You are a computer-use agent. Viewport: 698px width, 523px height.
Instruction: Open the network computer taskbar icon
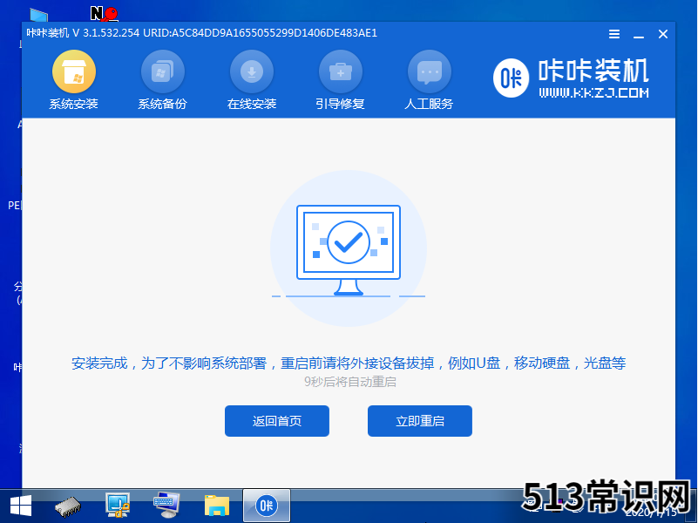118,506
